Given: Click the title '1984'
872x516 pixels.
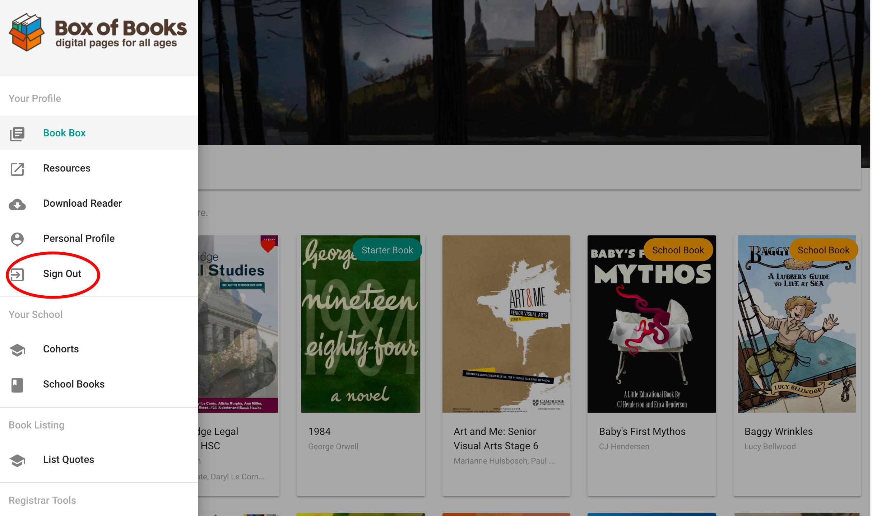Looking at the screenshot, I should [x=319, y=431].
